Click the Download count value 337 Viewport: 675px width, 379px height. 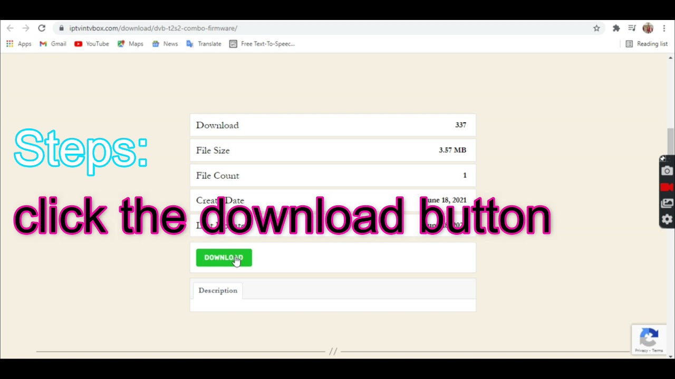[460, 125]
